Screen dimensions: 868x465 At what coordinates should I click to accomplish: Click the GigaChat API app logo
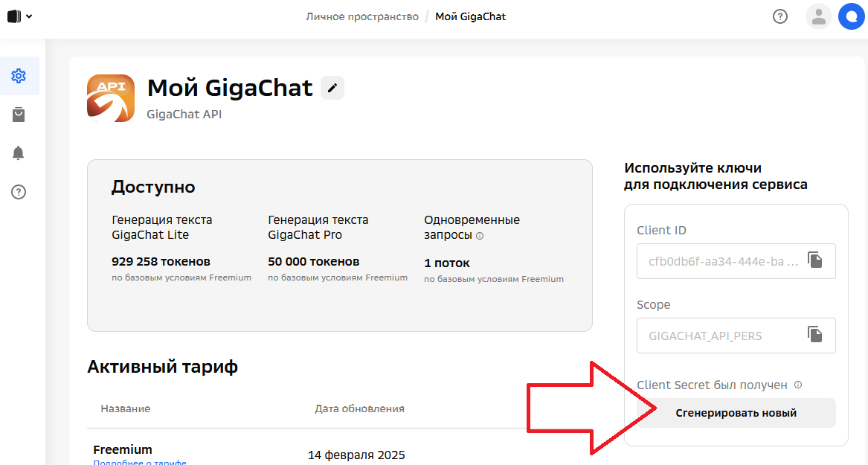tap(111, 98)
